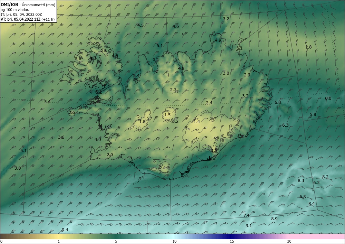Select the 3.1 value label
345x244 pixels.
click(x=239, y=48)
